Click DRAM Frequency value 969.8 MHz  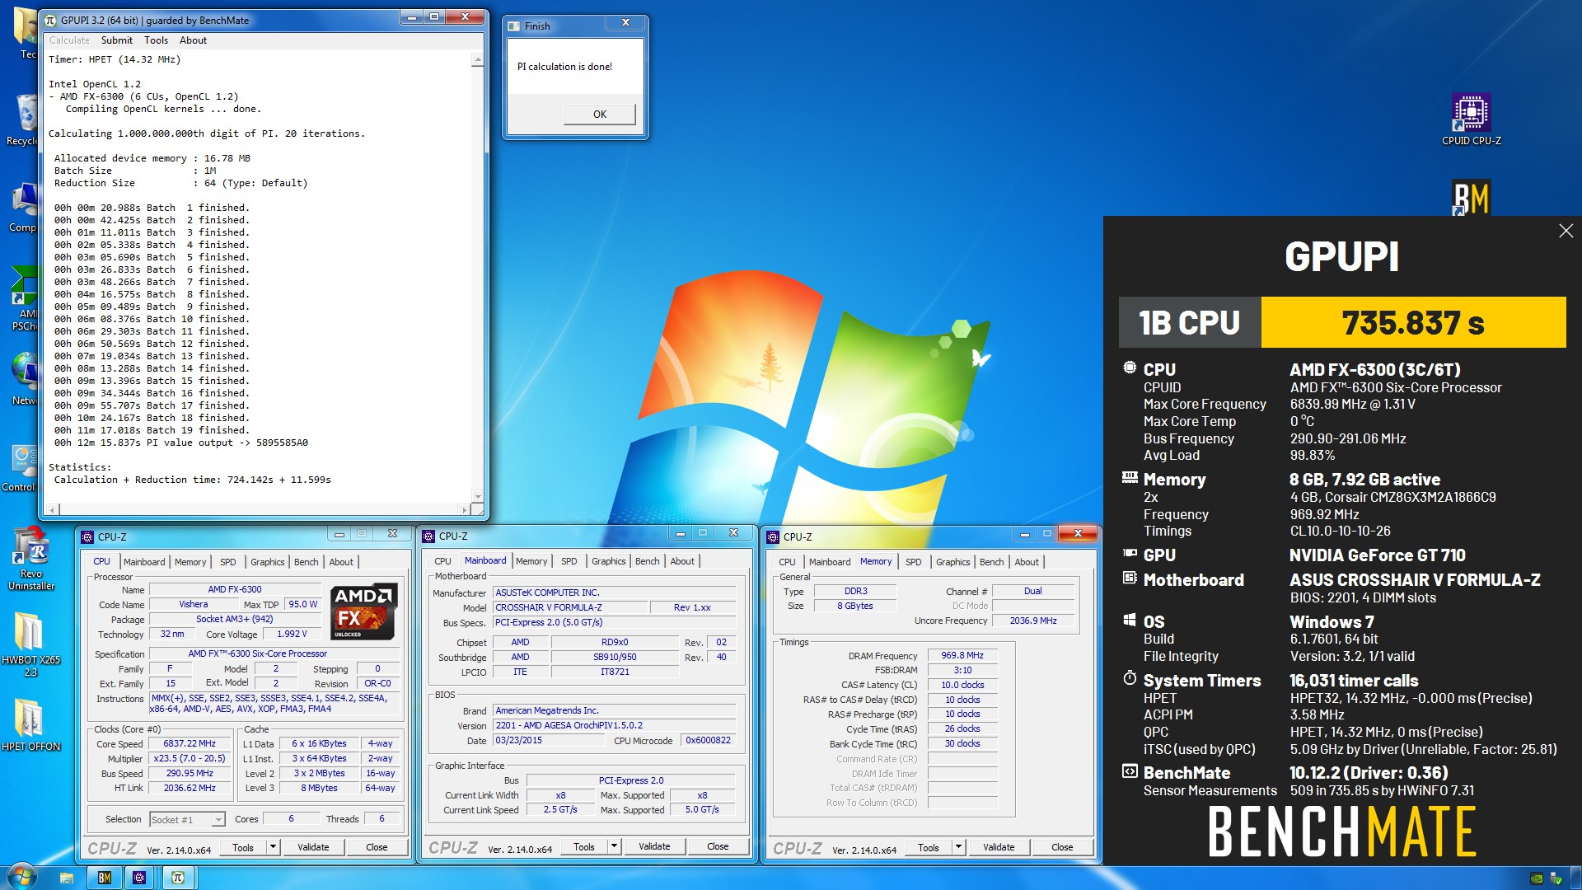pos(962,656)
